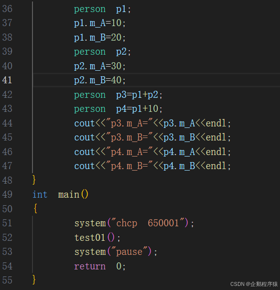Click the 'p2.m_A=30;' statement
280x290 pixels.
100,66
